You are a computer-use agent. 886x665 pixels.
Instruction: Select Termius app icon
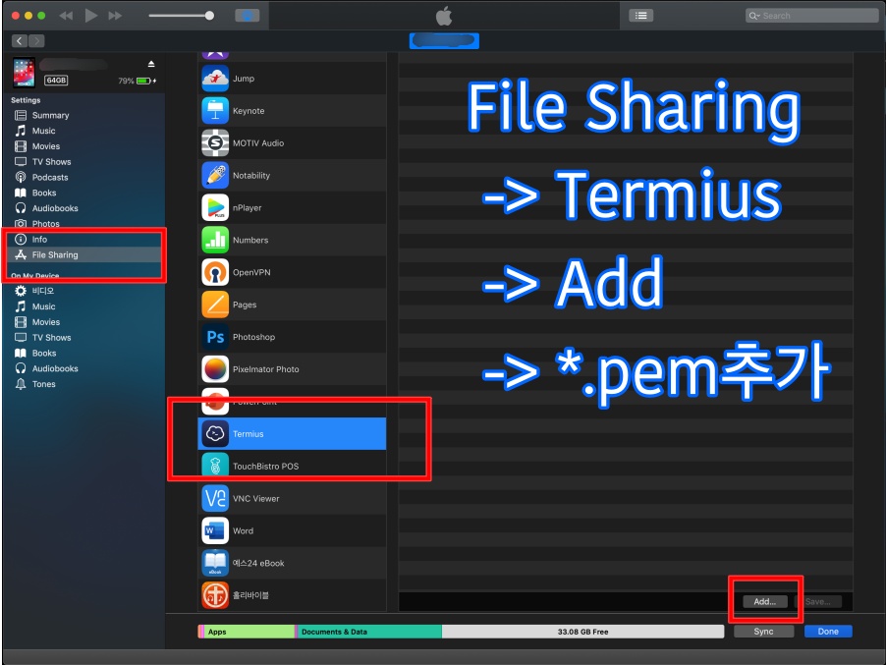pos(215,433)
